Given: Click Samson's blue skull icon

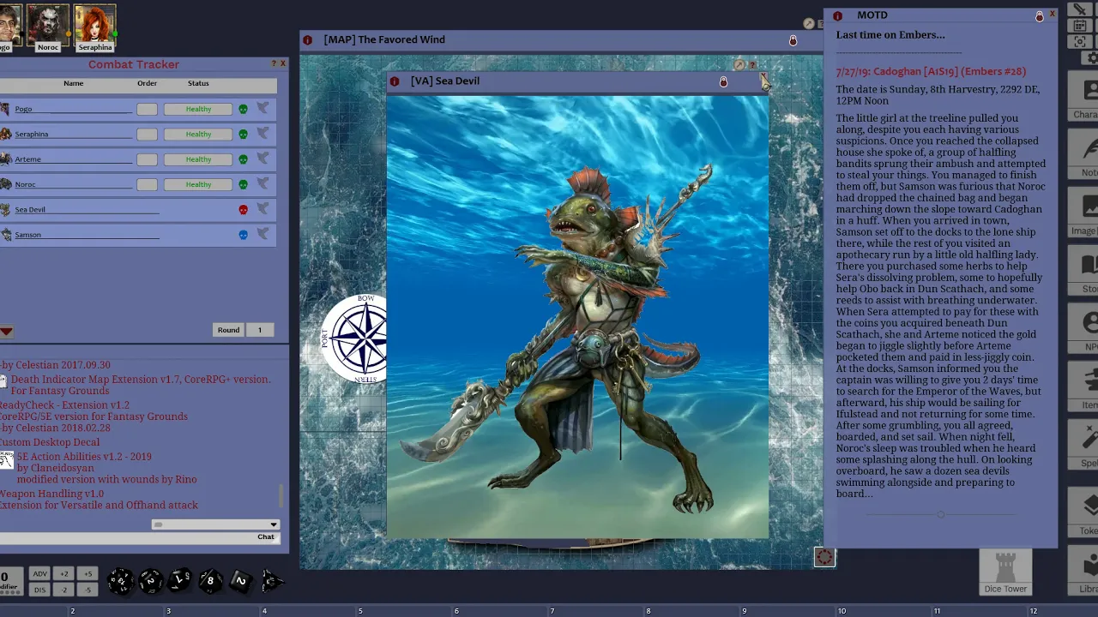Looking at the screenshot, I should [243, 235].
